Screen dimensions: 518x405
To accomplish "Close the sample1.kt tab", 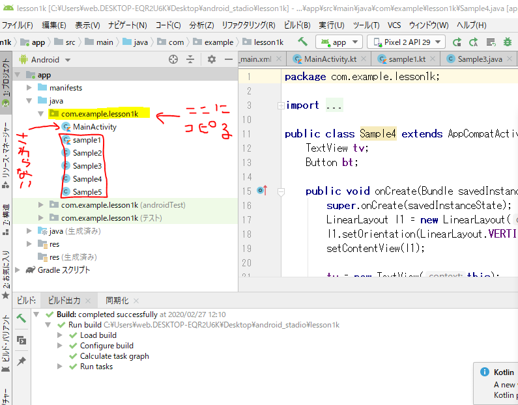I will click(433, 59).
